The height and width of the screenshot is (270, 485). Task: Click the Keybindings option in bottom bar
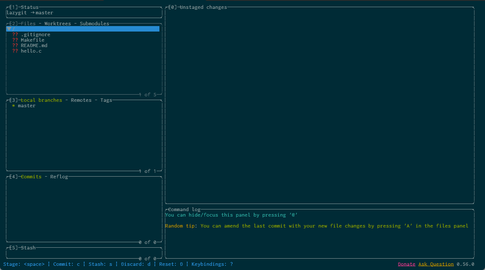212,264
